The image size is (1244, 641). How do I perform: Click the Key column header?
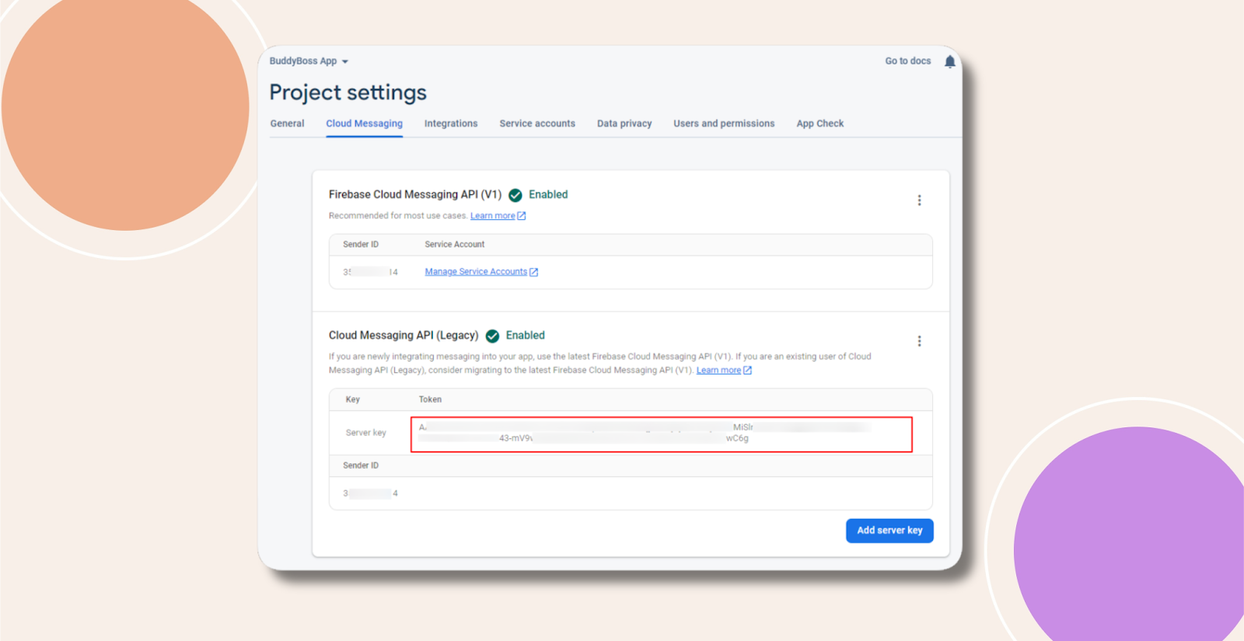(352, 399)
